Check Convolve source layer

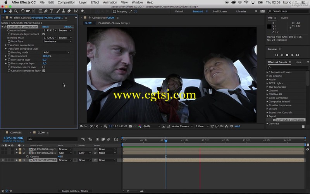(44, 67)
